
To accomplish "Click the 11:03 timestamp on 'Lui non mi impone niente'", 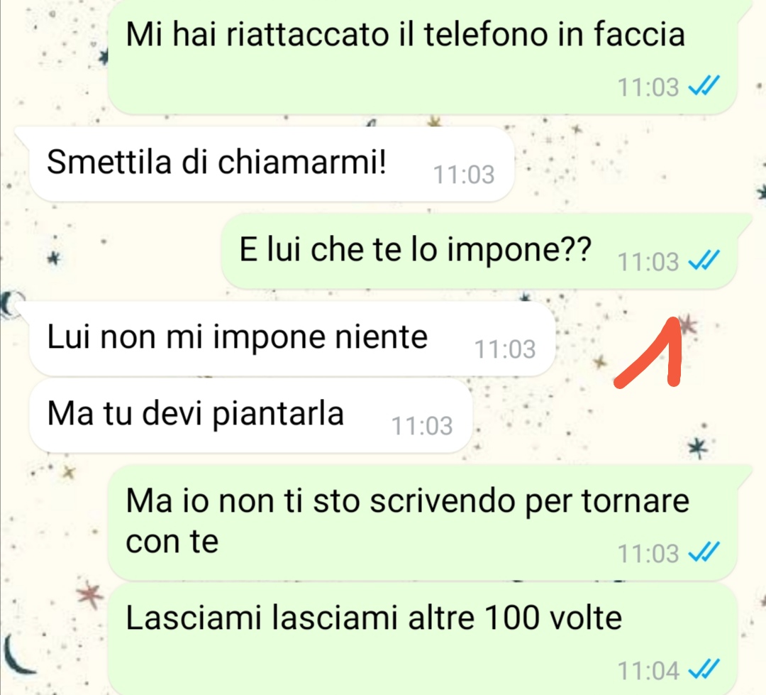I will click(x=505, y=349).
